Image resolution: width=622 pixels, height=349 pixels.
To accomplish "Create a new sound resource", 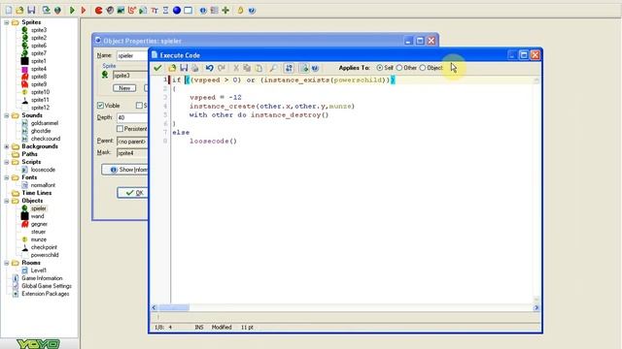I will [110, 11].
